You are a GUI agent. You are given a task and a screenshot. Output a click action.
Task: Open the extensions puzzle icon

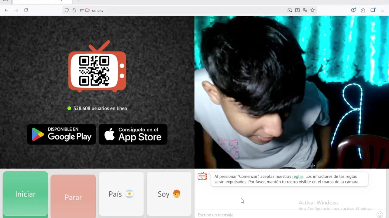pyautogui.click(x=363, y=10)
